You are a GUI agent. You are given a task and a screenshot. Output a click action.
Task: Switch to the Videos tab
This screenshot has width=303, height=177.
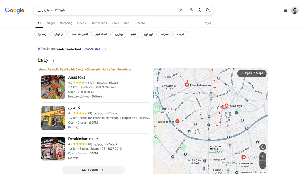click(81, 23)
